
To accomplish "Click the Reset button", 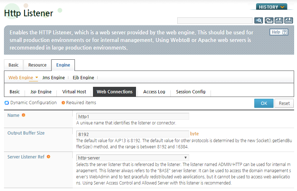I will coord(284,103).
